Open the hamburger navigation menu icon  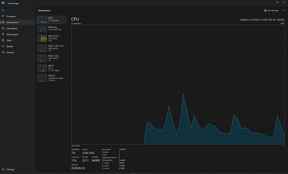click(x=3, y=10)
